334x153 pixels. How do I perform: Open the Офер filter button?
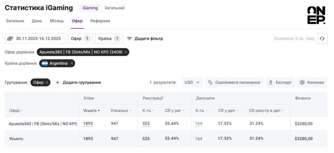pyautogui.click(x=80, y=38)
